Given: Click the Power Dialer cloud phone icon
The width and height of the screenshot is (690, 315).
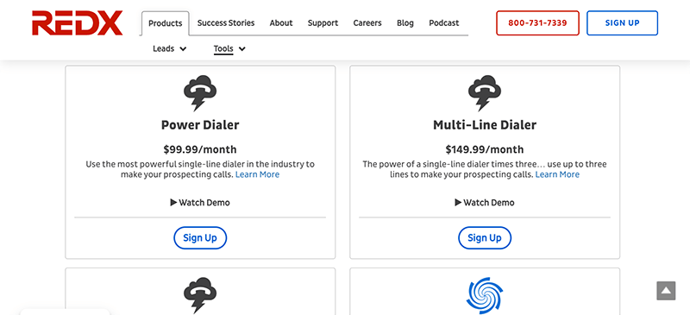Looking at the screenshot, I should (200, 93).
